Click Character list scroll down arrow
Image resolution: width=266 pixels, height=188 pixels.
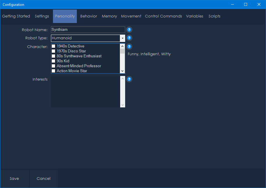point(122,71)
